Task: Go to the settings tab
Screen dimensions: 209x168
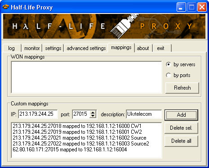Action: 53,48
